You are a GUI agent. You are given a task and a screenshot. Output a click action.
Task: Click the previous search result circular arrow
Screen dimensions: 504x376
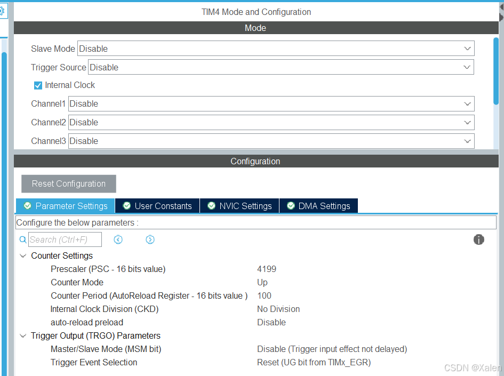tap(118, 239)
